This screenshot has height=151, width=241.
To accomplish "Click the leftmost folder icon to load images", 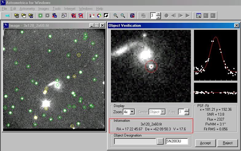I will click(x=17, y=15).
